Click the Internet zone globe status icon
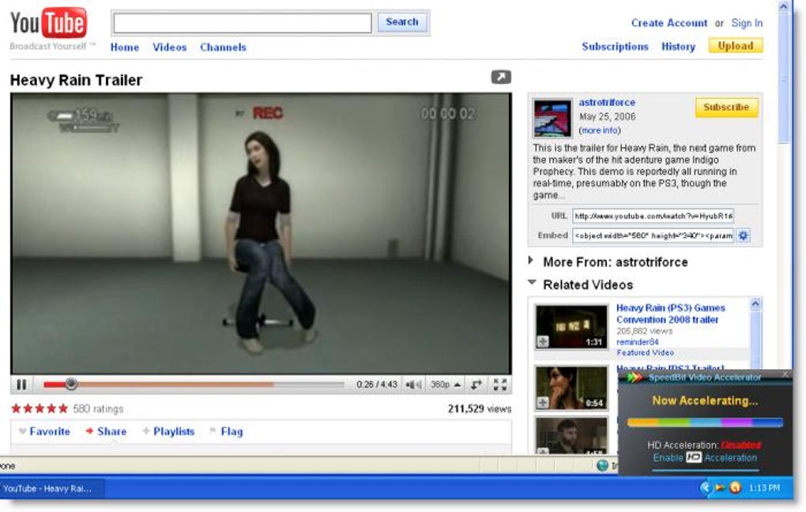Image resolution: width=806 pixels, height=512 pixels. [x=602, y=465]
